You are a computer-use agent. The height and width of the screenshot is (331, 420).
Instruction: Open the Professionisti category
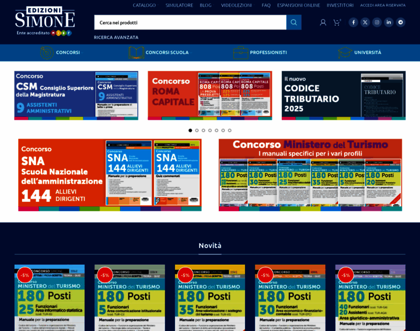point(268,52)
